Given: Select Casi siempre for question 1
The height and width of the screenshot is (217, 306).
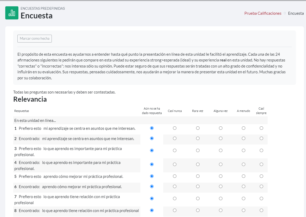Looking at the screenshot, I should 261,128.
